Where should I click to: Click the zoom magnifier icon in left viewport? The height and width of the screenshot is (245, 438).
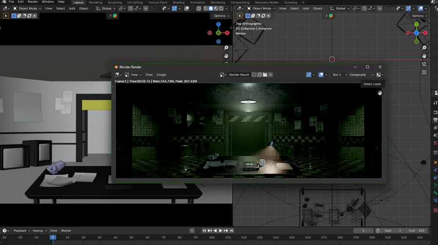pyautogui.click(x=226, y=48)
